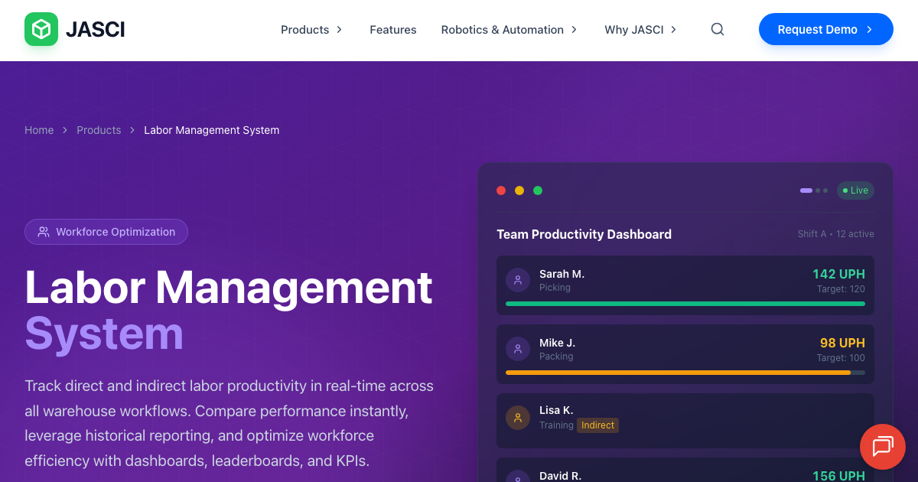
Task: Click the Shift A · 12 active text
Action: 836,234
